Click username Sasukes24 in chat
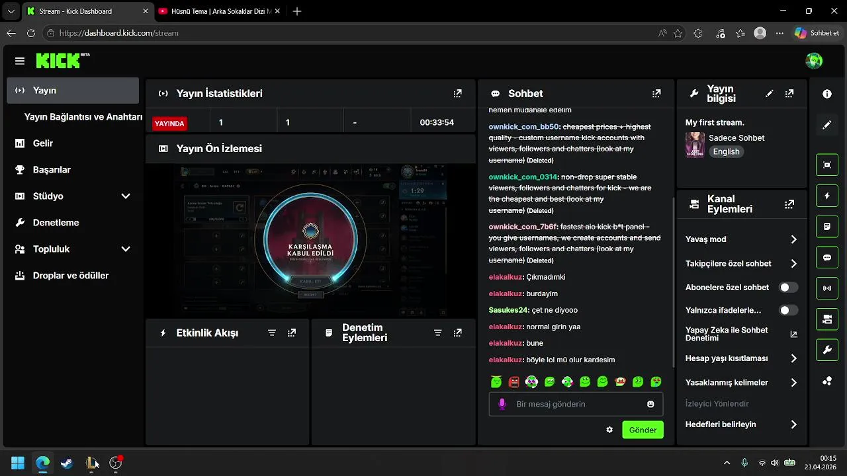 508,310
